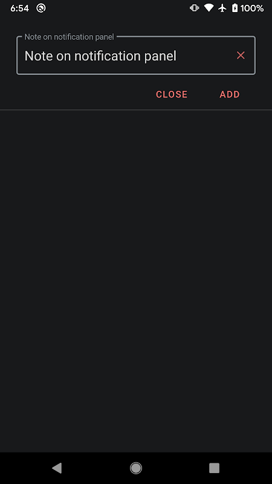272x484 pixels.
Task: Click the word "panel" in the large typed text
Action: [160, 57]
